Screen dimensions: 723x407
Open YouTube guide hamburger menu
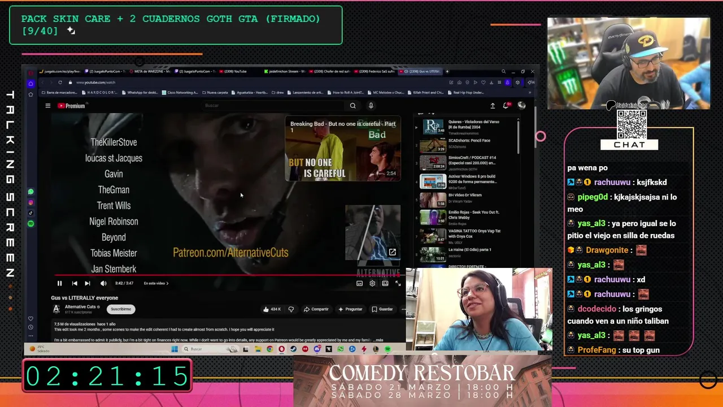(48, 106)
